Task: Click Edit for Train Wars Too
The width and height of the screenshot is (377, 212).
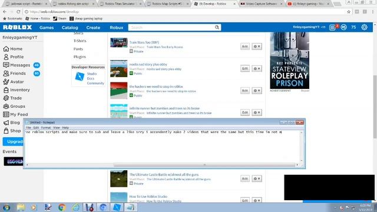Action: click(245, 47)
